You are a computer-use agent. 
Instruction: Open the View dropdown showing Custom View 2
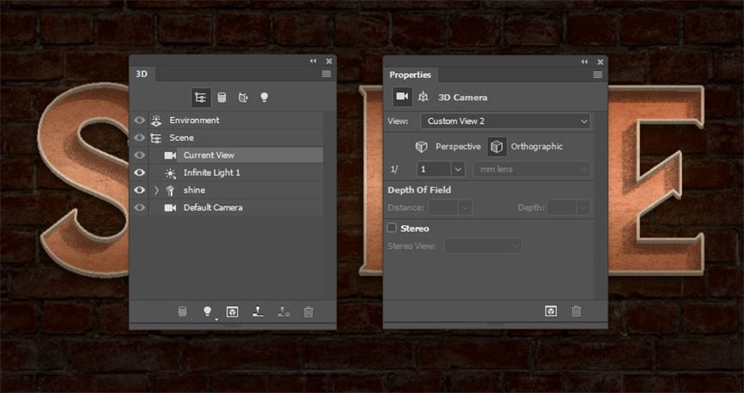coord(506,121)
